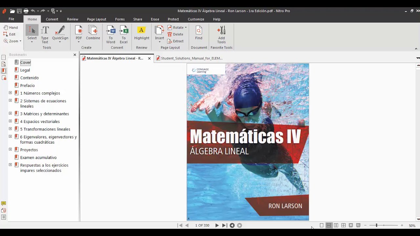This screenshot has width=420, height=236.
Task: Expand '2 Sistemas de ecuaciones lineales' bookmark
Action: [x=10, y=100]
